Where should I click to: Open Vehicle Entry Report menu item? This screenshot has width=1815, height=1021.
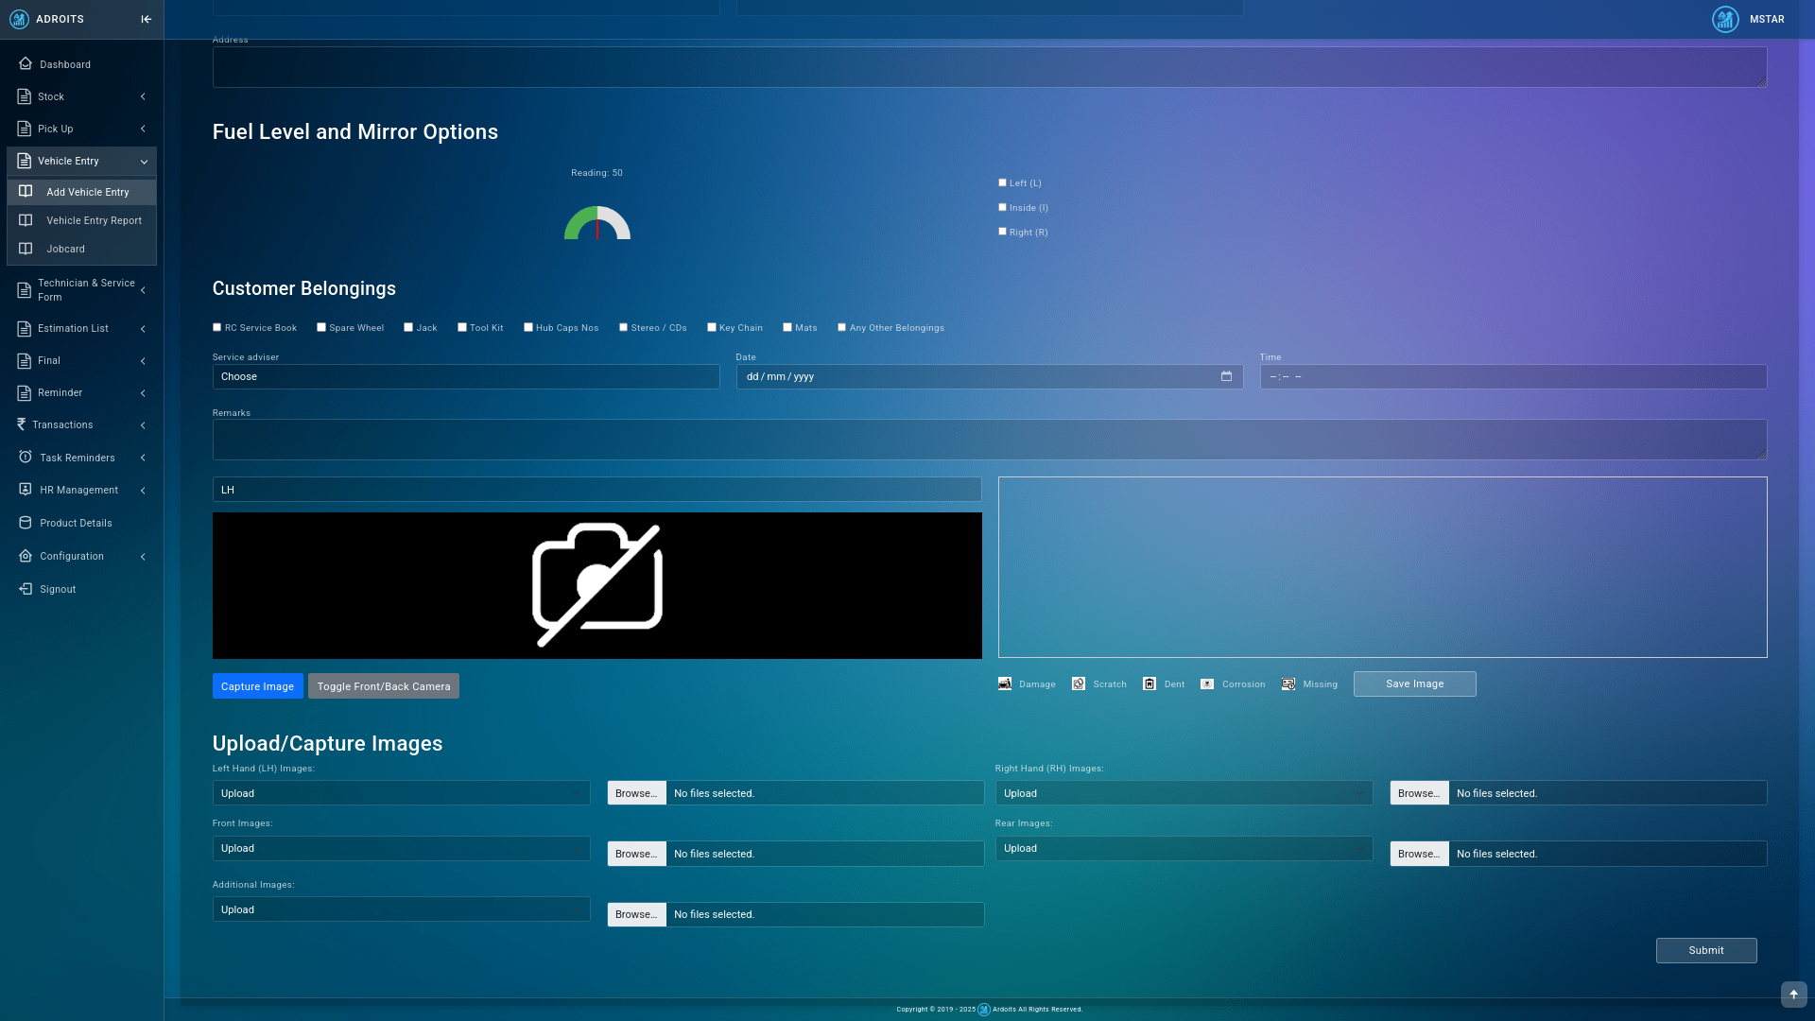(94, 220)
